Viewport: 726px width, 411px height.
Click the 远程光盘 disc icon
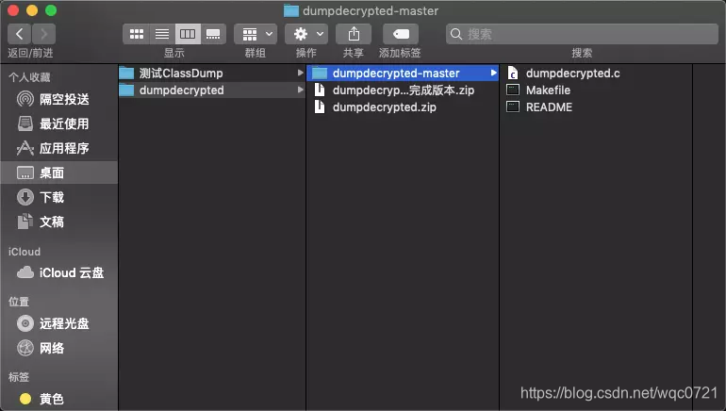pos(25,323)
